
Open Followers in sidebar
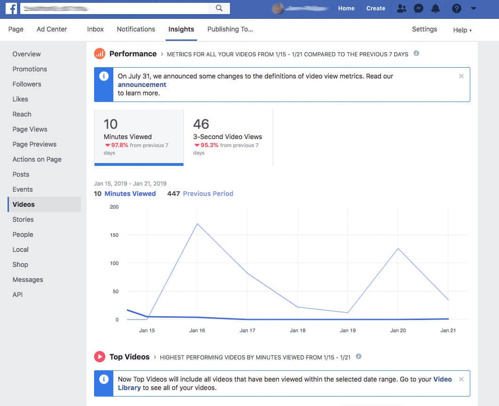(x=27, y=84)
